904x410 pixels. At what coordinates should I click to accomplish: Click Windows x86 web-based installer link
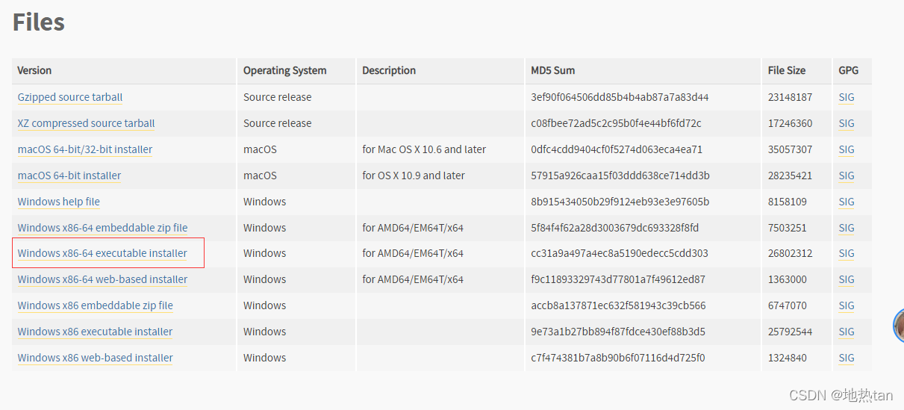point(96,358)
